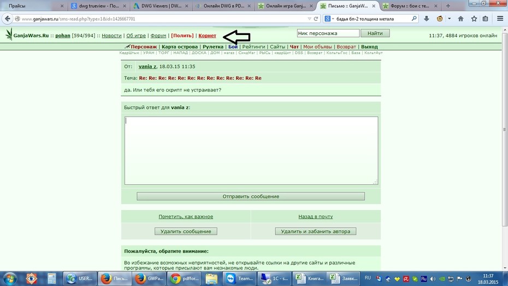508x286 pixels.
Task: Open Chrome pdffor... taskbar item
Action: pyautogui.click(x=185, y=278)
